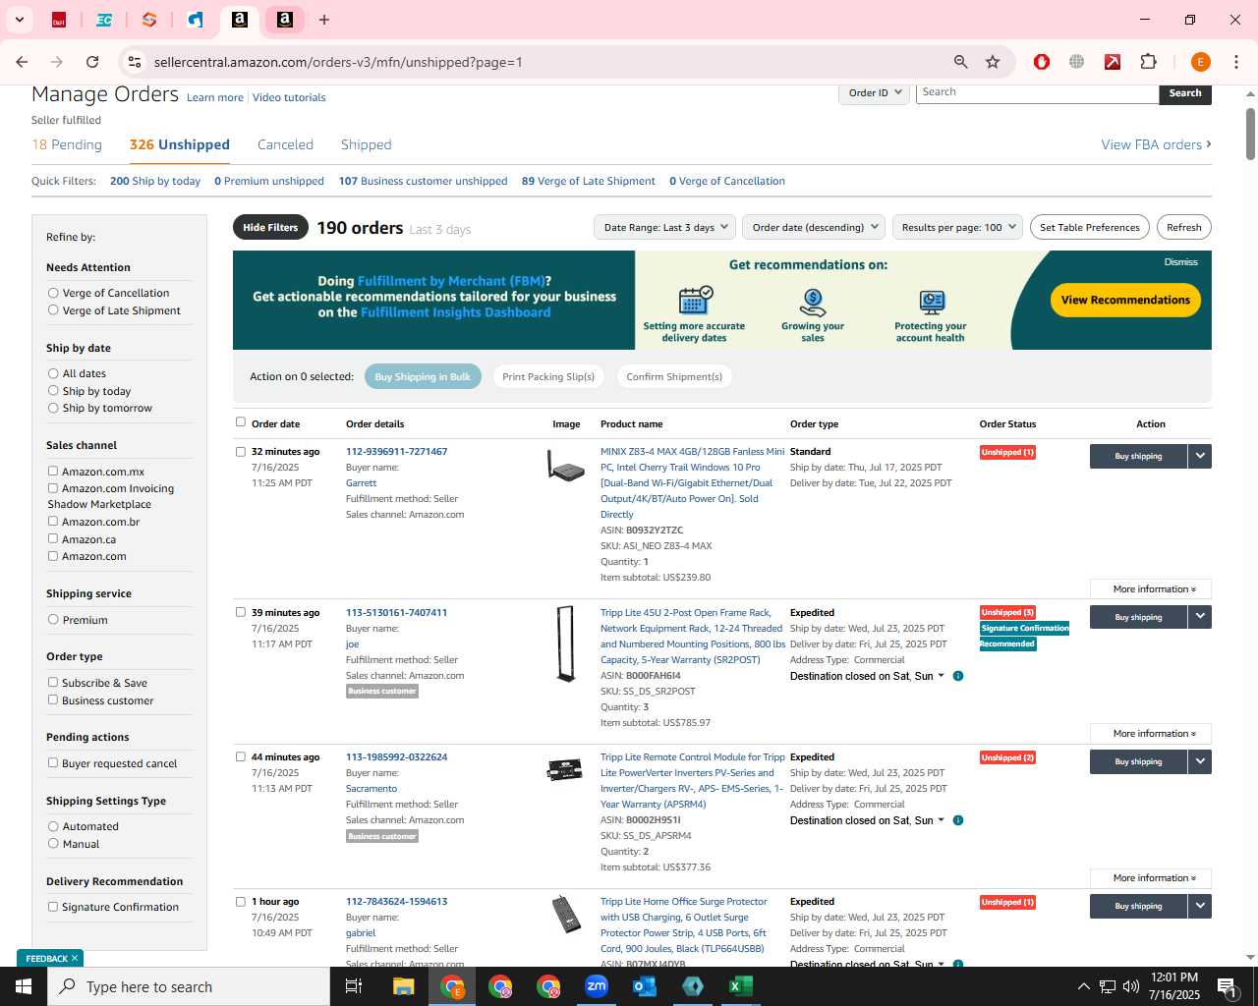The height and width of the screenshot is (1006, 1258).
Task: Click the View Recommendations button
Action: tap(1125, 300)
